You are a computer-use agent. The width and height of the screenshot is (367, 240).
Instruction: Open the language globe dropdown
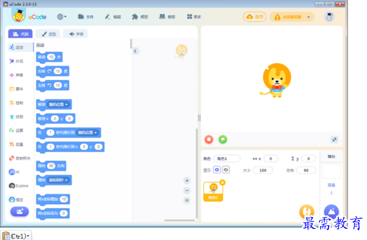[62, 17]
